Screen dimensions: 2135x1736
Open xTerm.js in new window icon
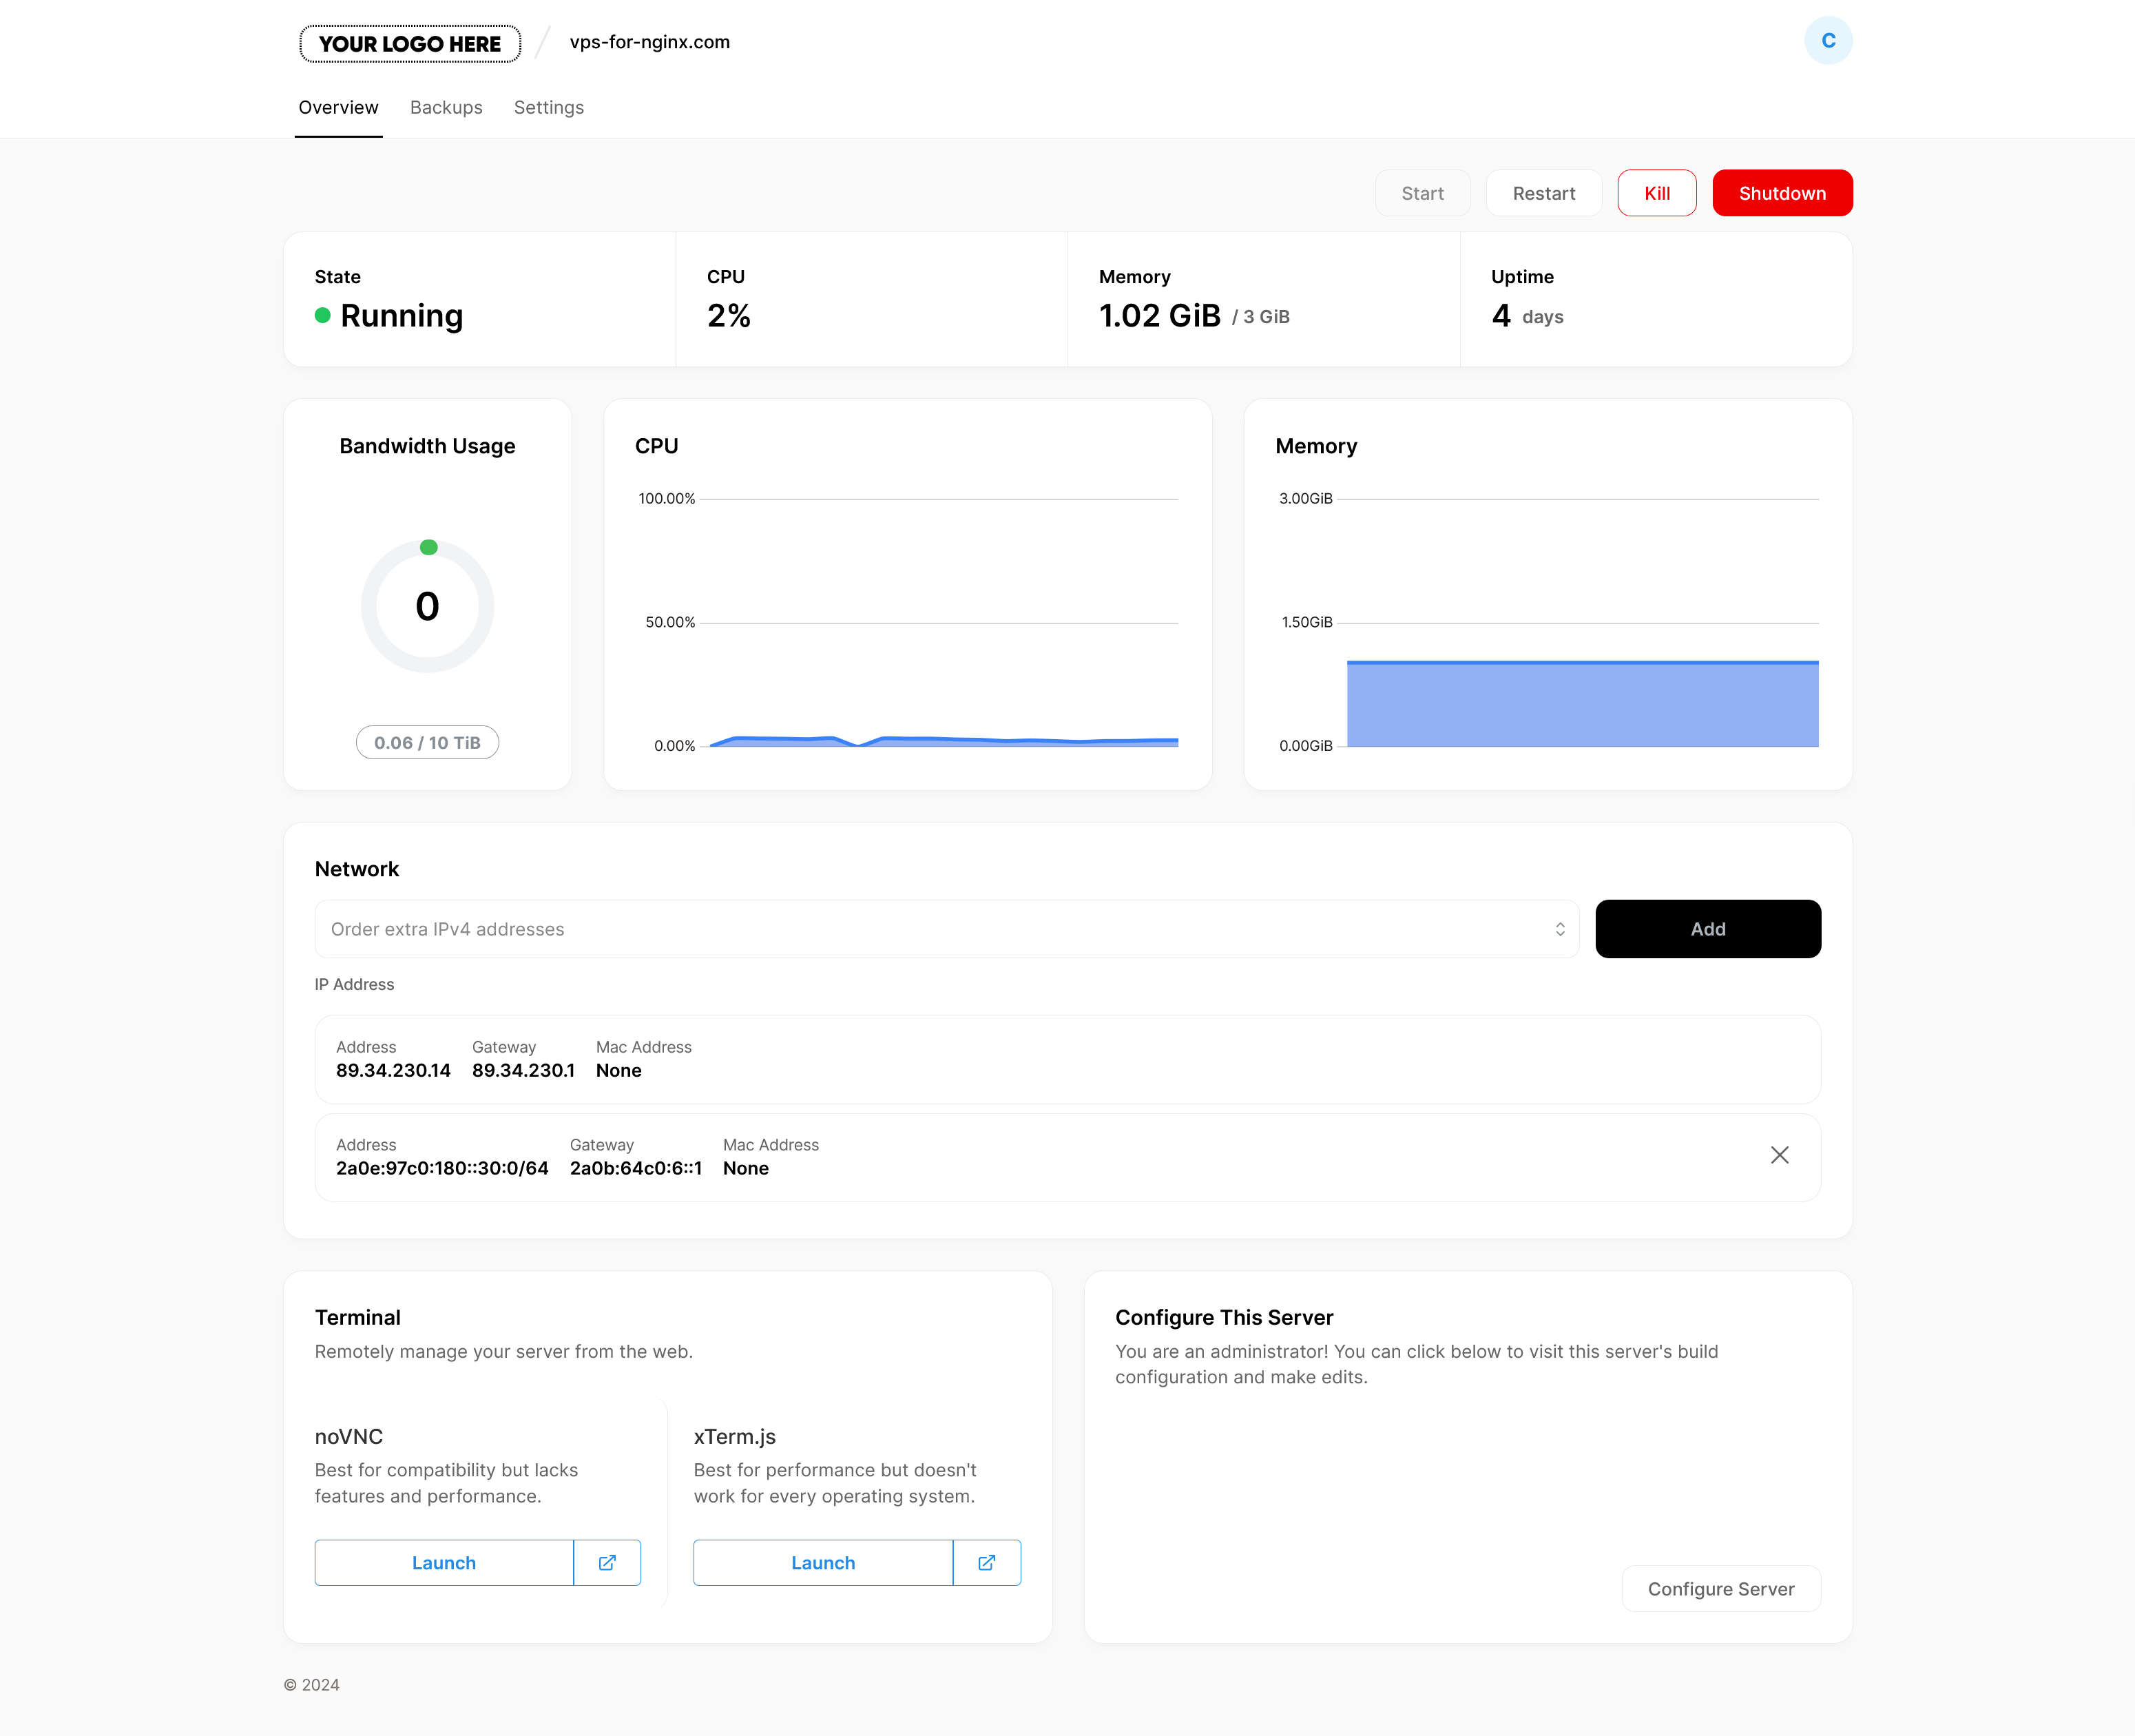tap(986, 1562)
